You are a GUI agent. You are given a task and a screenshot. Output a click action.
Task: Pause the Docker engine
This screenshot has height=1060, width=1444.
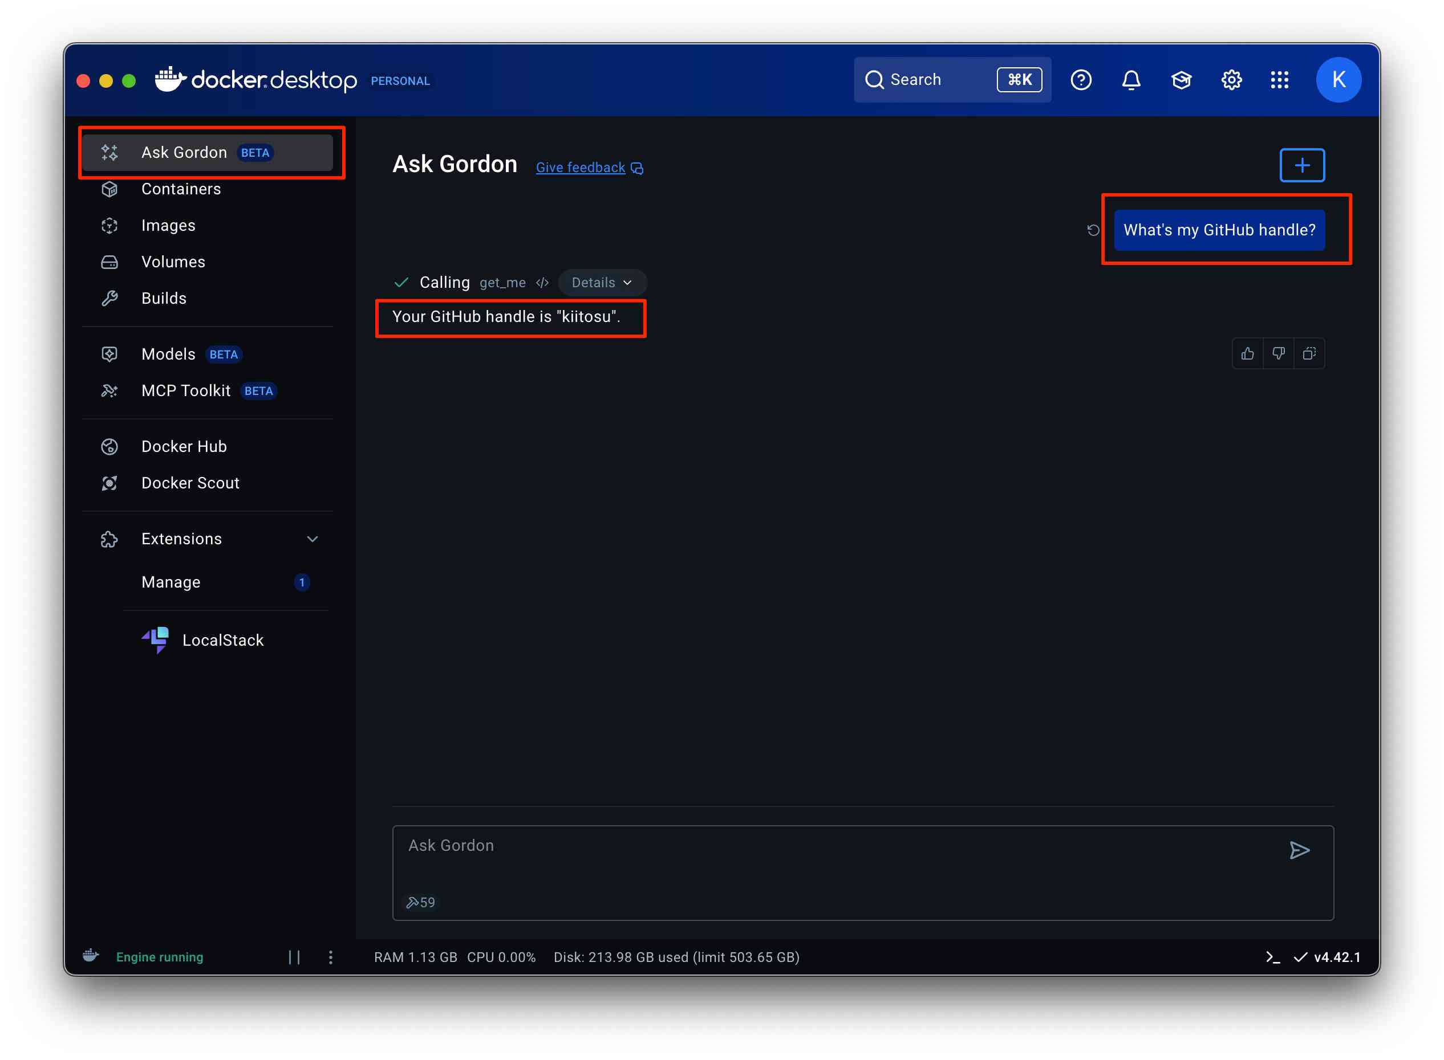point(294,957)
